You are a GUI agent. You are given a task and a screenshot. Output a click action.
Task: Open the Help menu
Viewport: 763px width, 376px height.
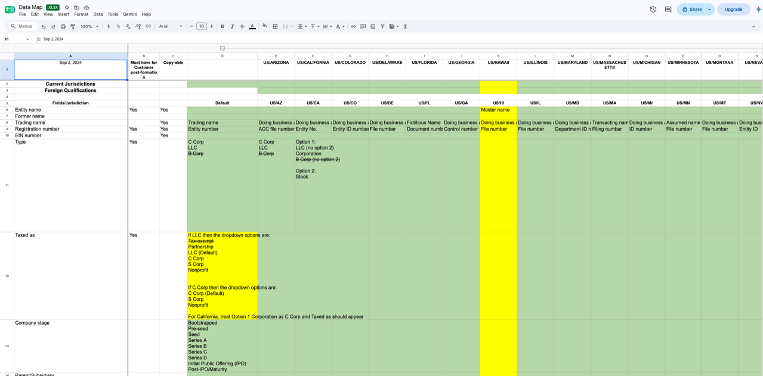point(146,14)
